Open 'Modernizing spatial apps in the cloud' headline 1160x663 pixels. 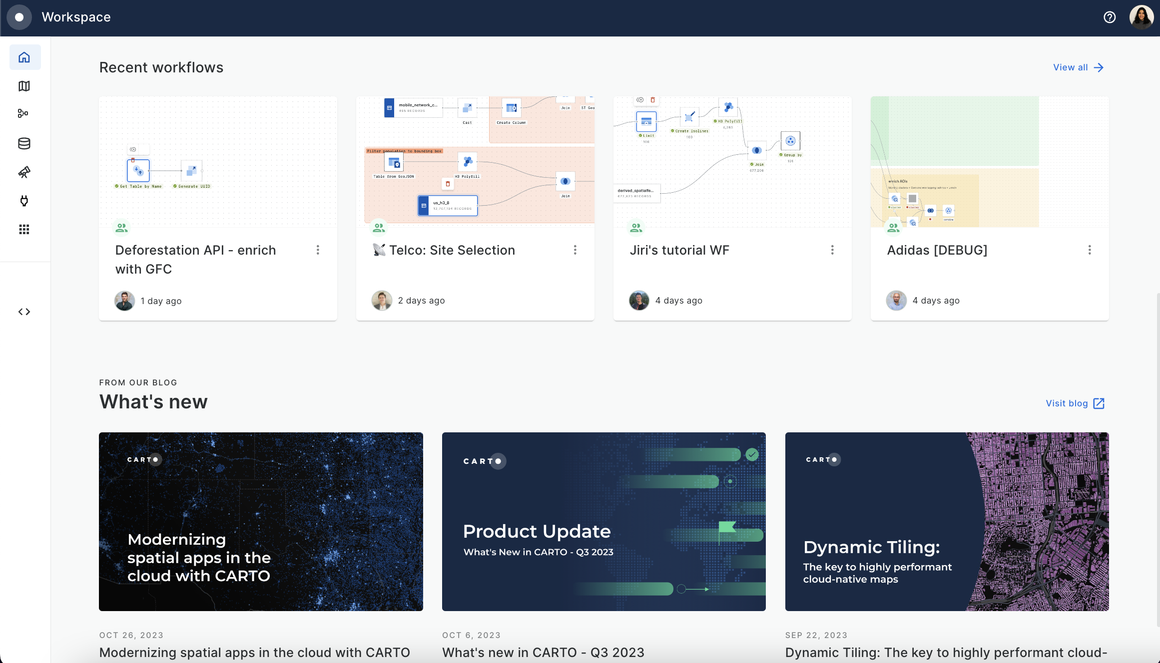(x=255, y=653)
